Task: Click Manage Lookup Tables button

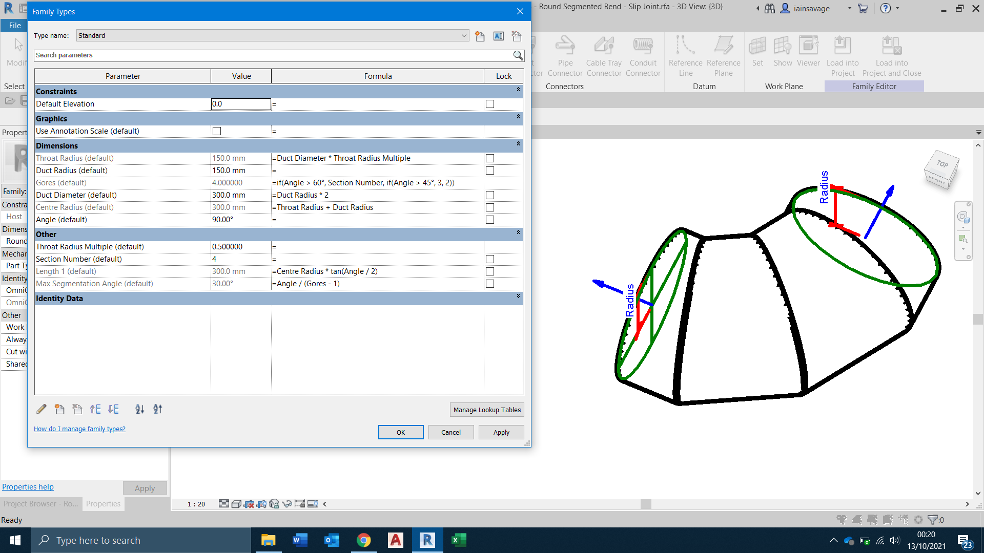Action: click(x=487, y=410)
